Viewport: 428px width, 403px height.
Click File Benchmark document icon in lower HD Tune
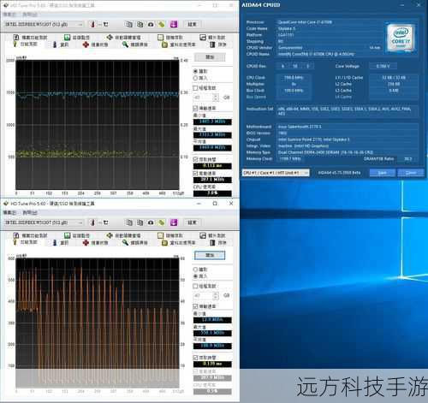click(16, 235)
